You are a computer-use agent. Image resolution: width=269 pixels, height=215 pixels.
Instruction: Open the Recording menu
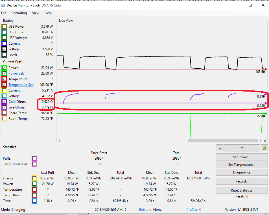tap(19, 13)
